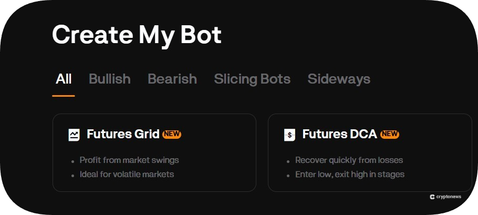Screen dimensions: 478x215
Task: Click the Create My Bot heading
Action: tap(137, 35)
